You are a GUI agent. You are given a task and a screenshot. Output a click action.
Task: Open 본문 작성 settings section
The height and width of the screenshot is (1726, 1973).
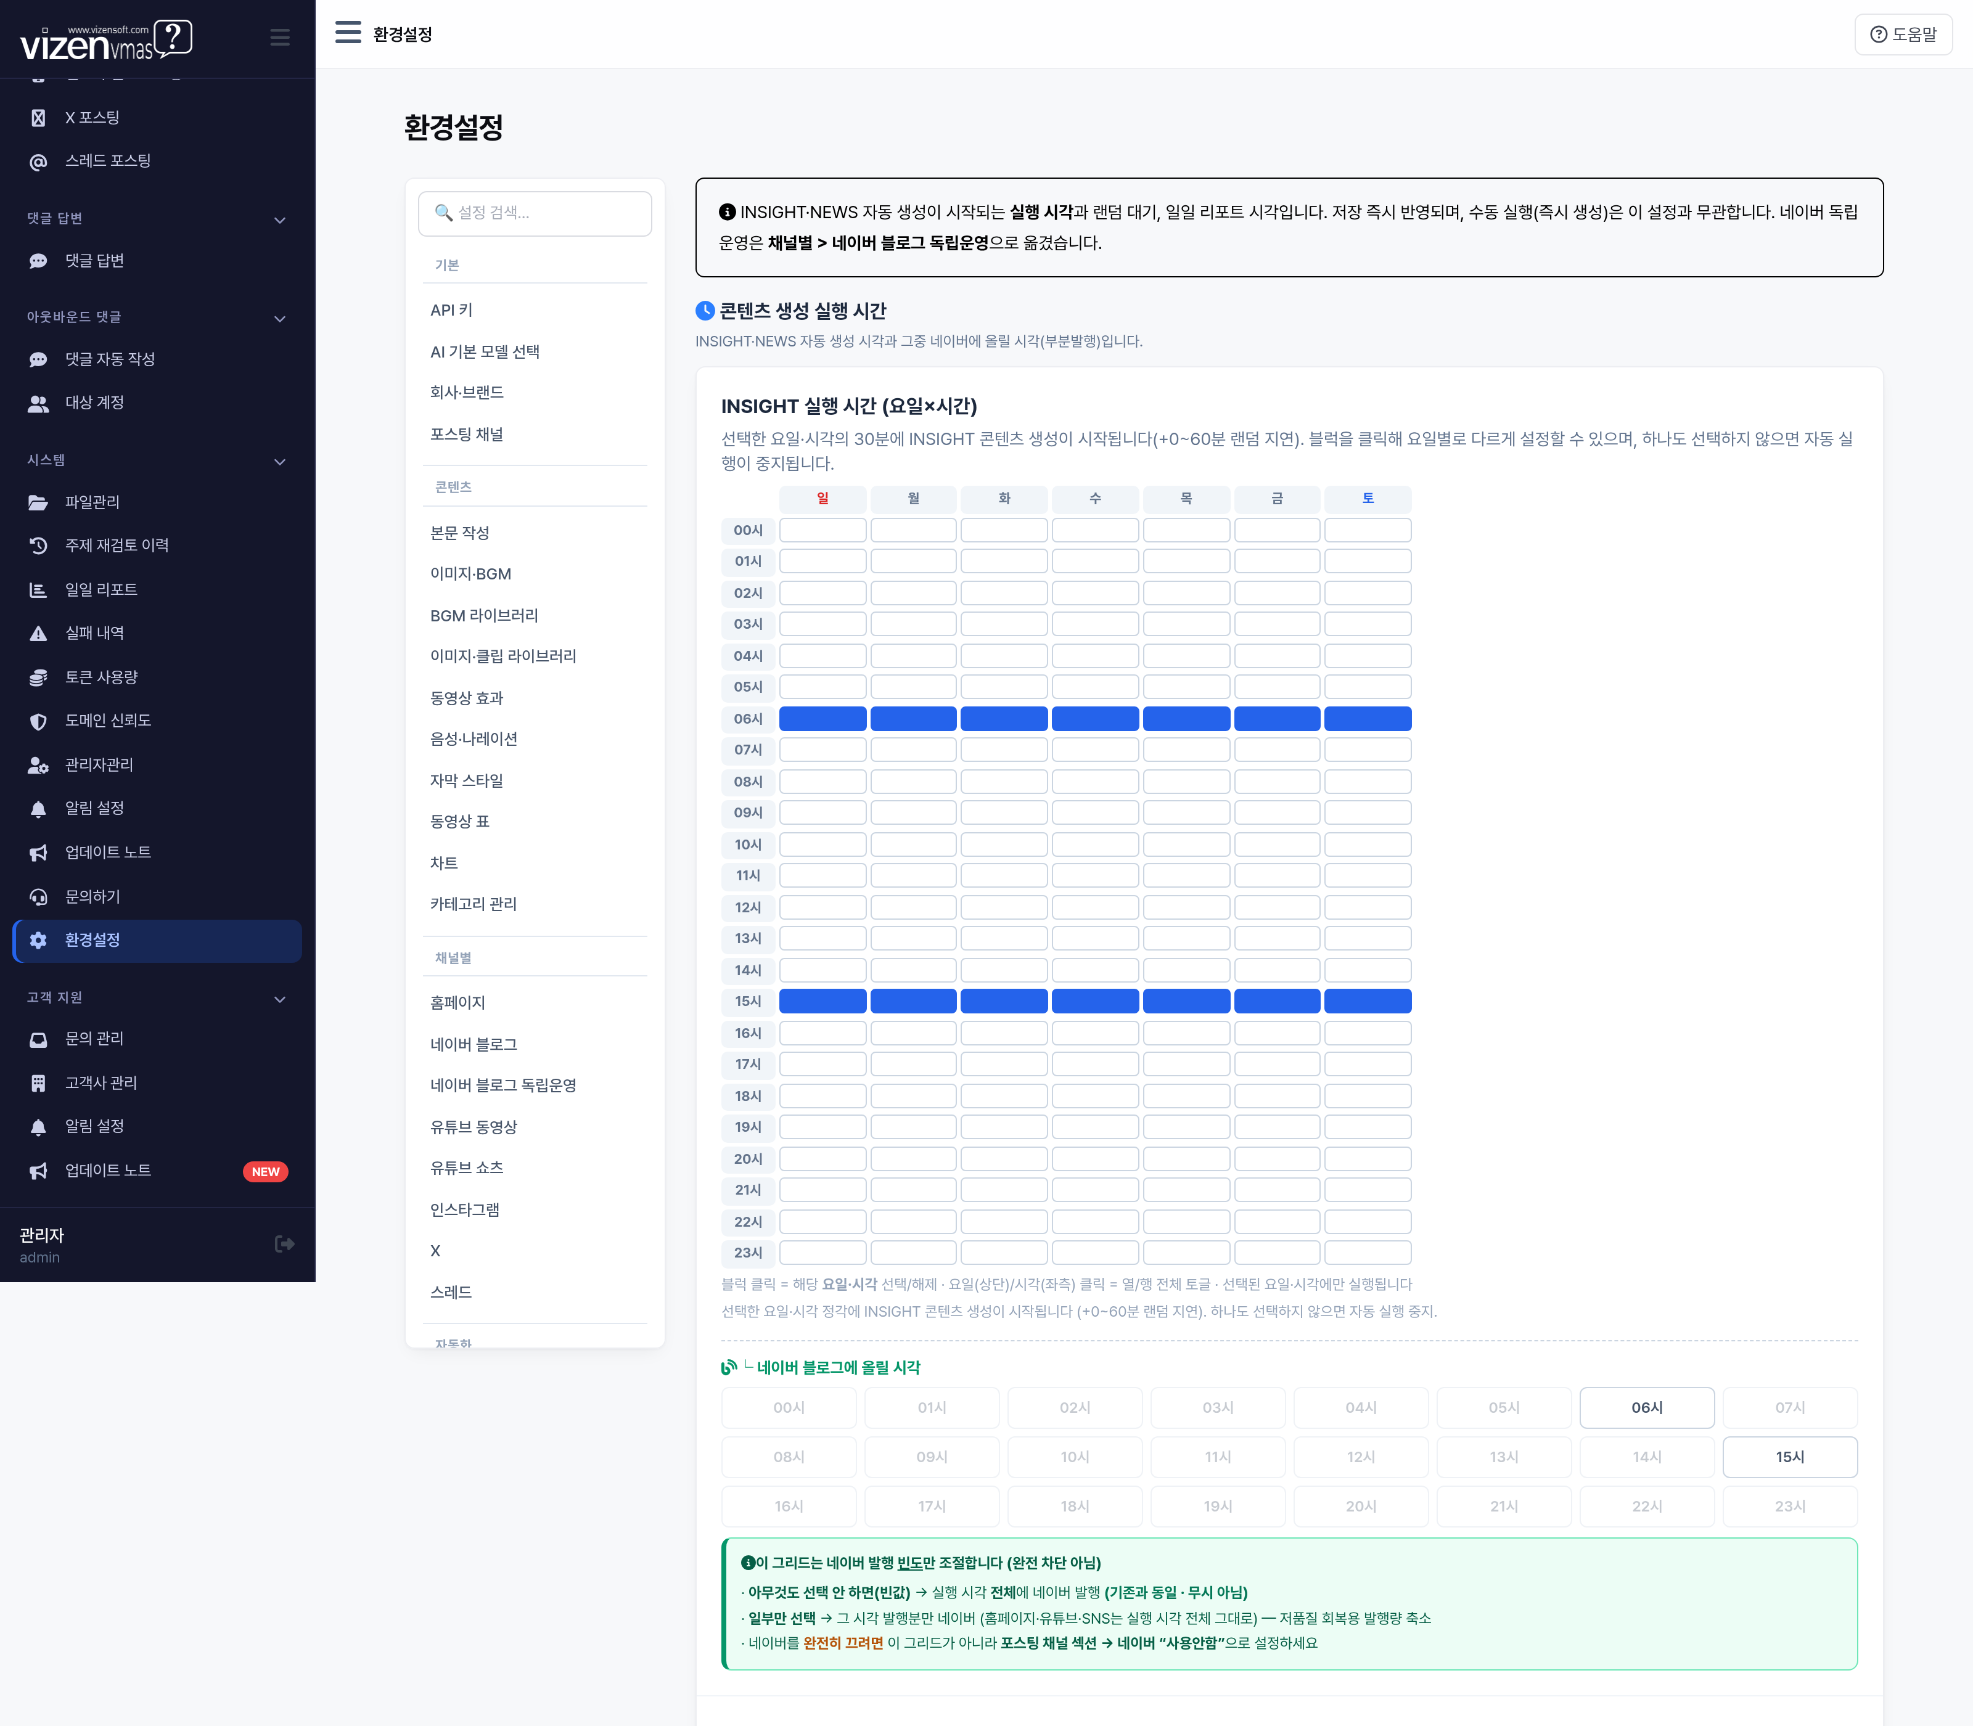pos(459,533)
